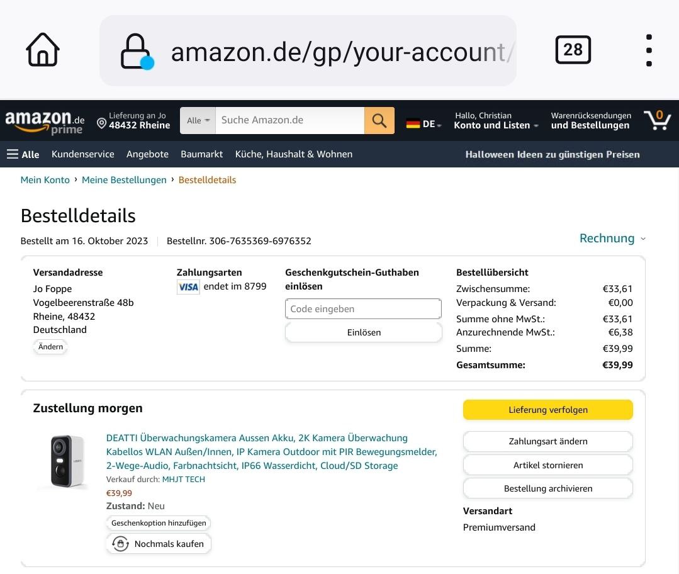Screen dimensions: 679x574
Task: Open the browser three-dot menu
Action: [649, 50]
